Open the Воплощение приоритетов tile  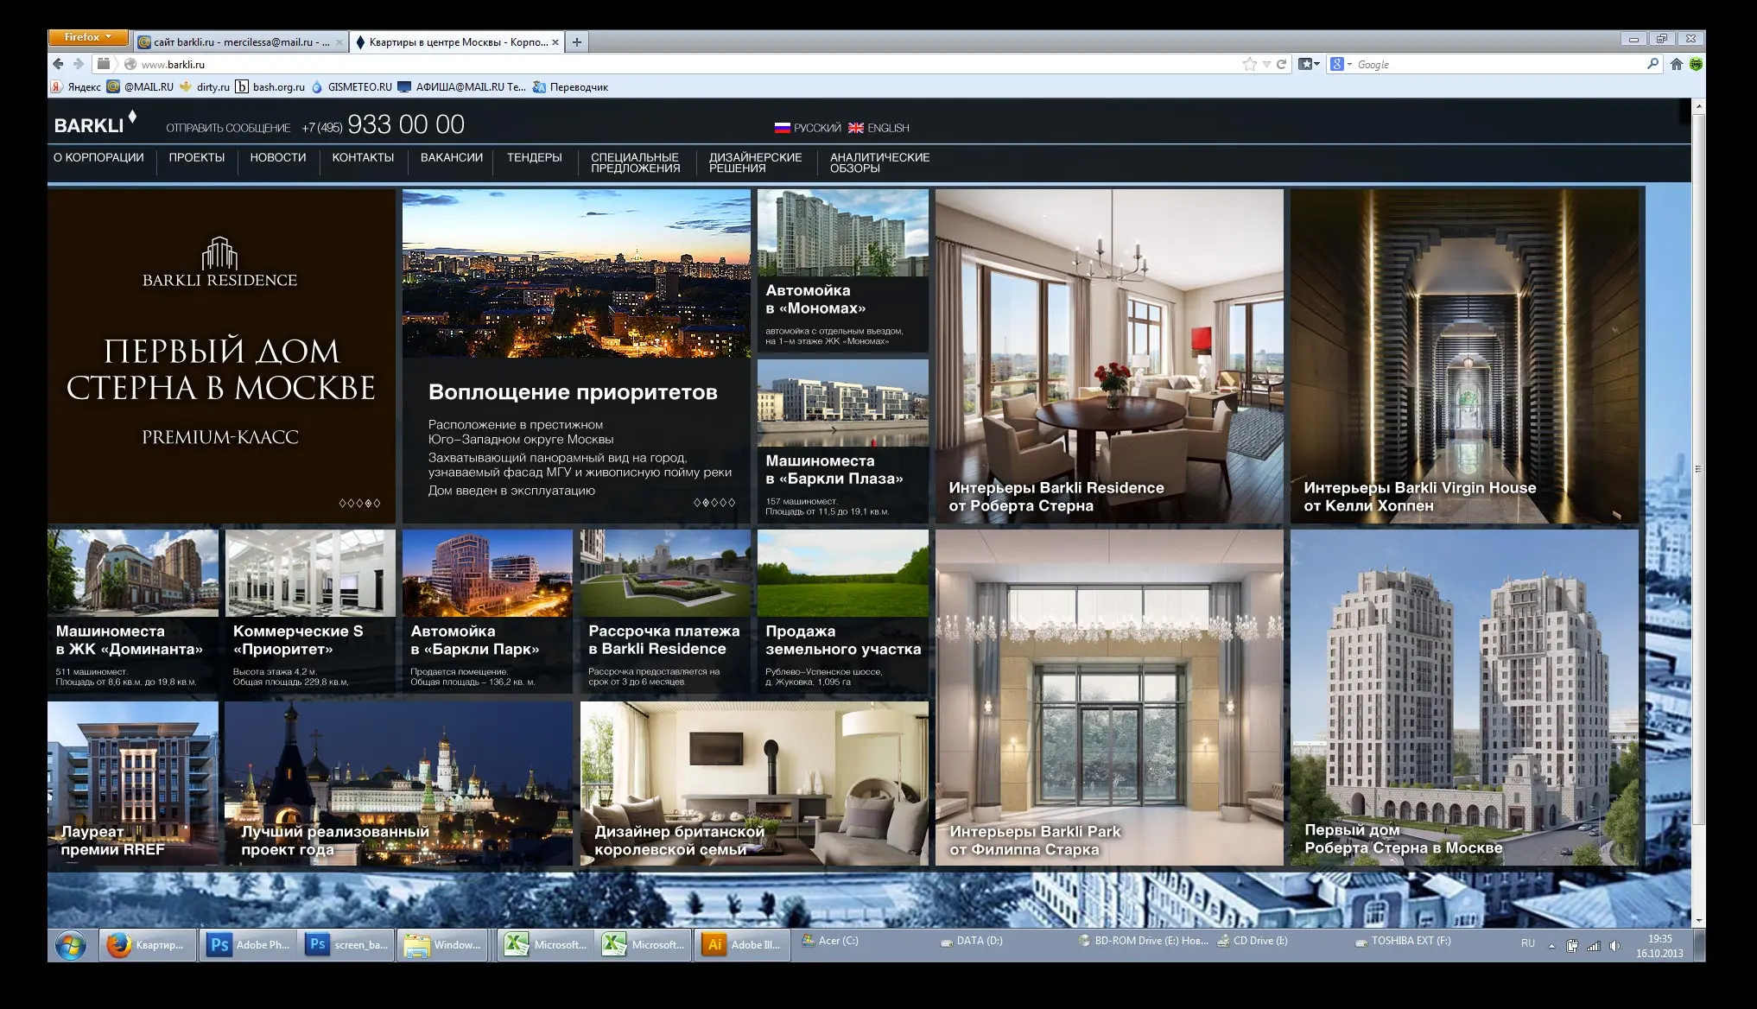click(x=576, y=356)
